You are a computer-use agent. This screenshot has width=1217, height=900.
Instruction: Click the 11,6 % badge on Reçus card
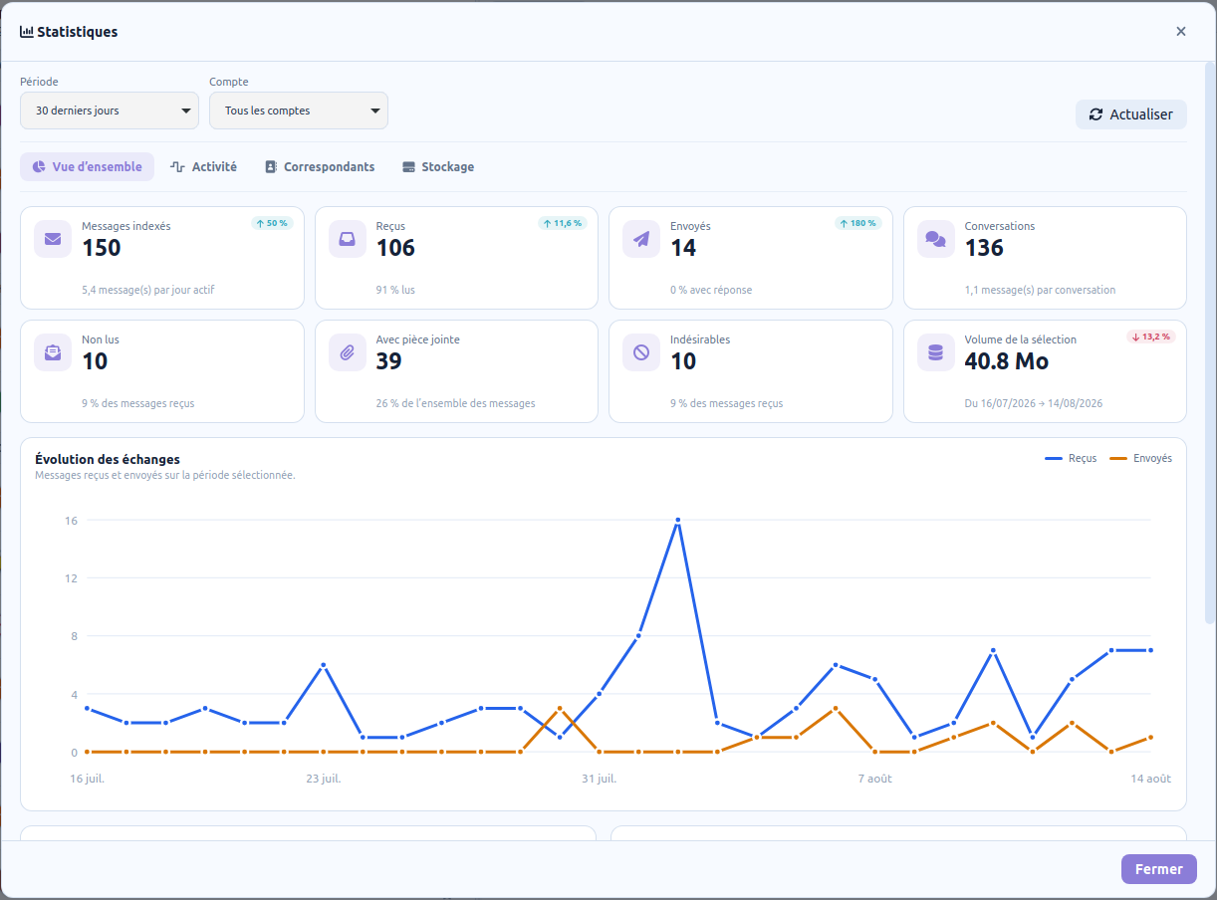tap(563, 223)
